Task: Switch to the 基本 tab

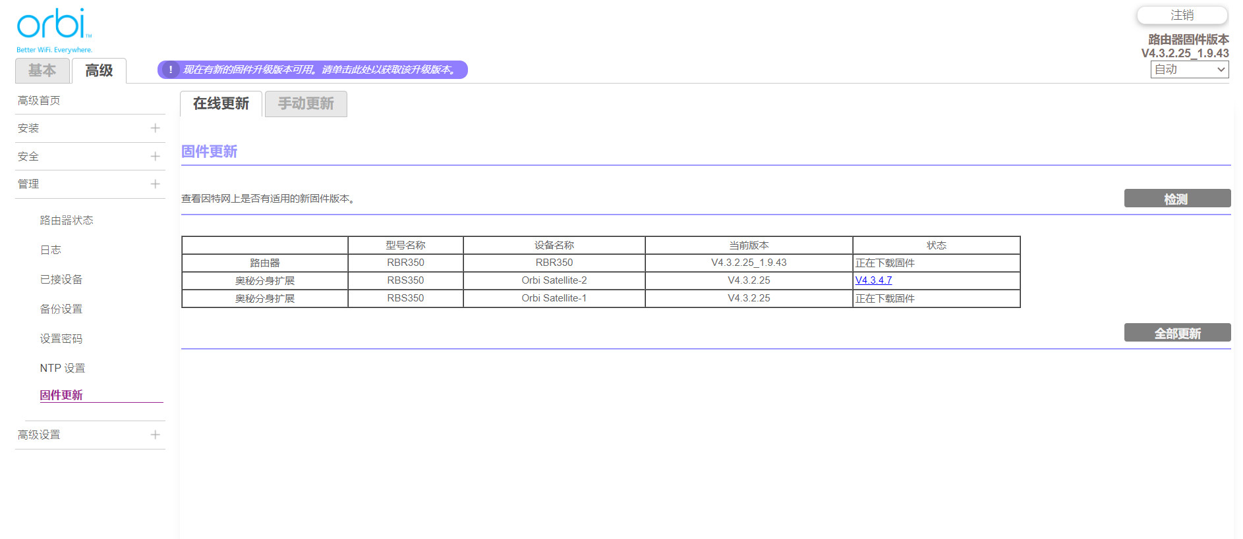Action: (42, 70)
